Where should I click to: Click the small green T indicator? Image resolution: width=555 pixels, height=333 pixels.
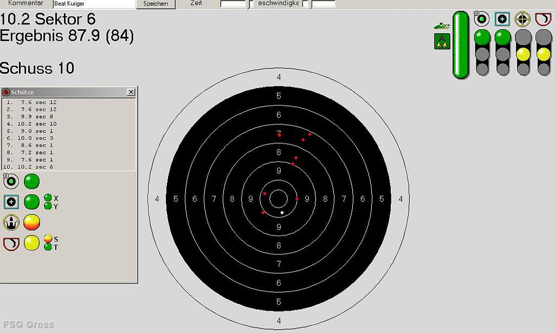tap(48, 247)
